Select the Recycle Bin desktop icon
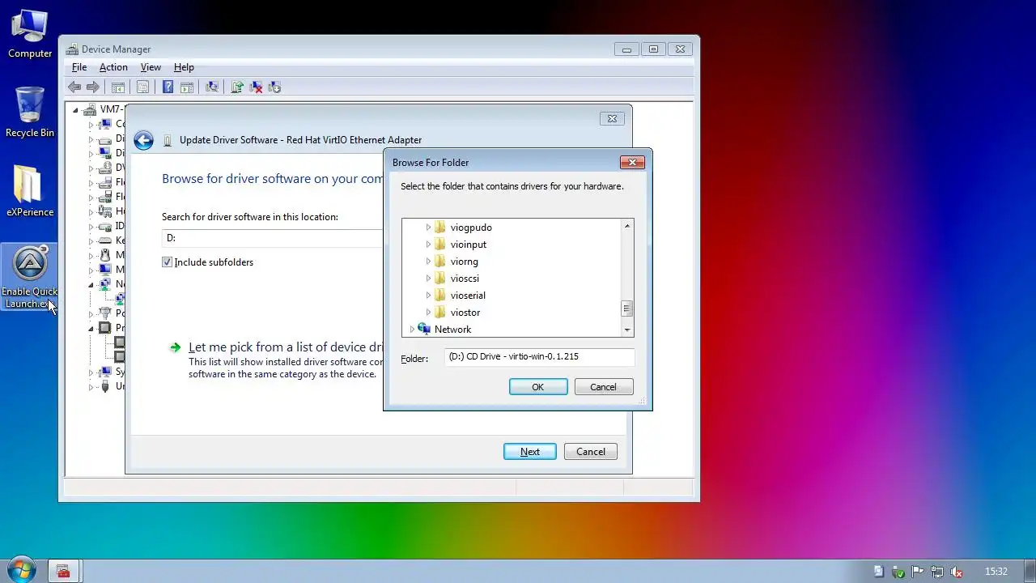The image size is (1036, 583). click(x=30, y=112)
